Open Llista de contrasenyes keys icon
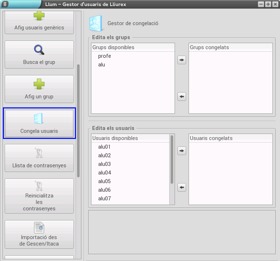This screenshot has width=280, height=261. tap(39, 153)
